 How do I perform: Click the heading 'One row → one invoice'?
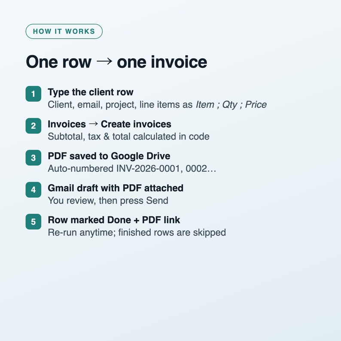pyautogui.click(x=116, y=62)
